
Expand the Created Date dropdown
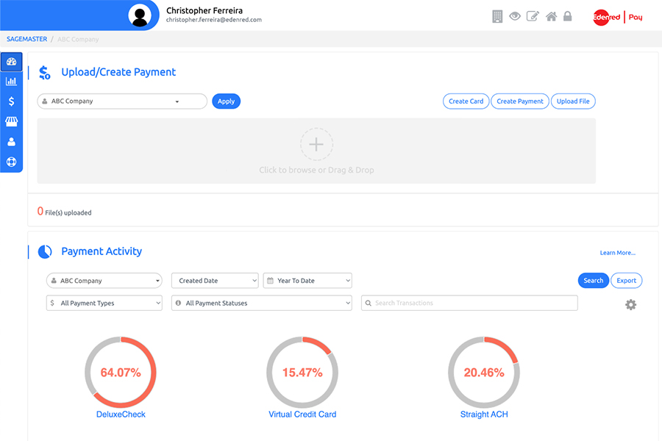215,281
